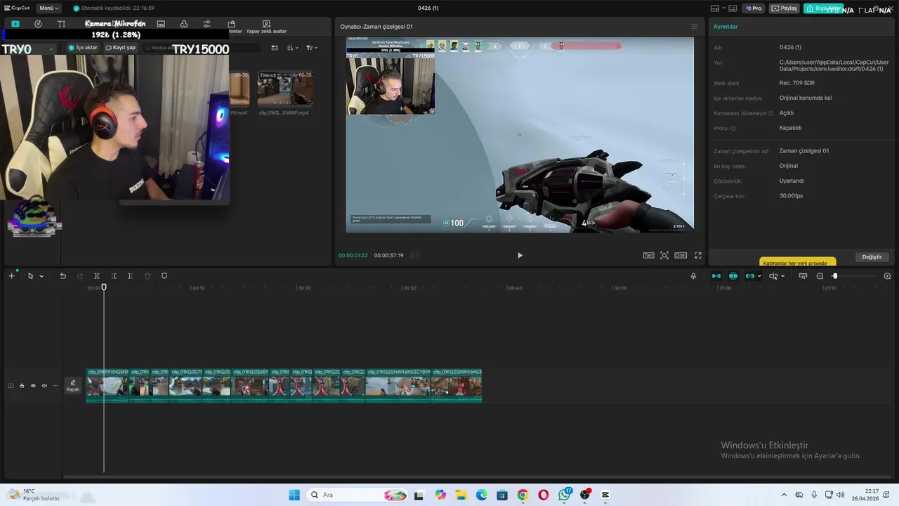This screenshot has width=899, height=506.
Task: Open the player panel options menu
Action: pyautogui.click(x=695, y=27)
